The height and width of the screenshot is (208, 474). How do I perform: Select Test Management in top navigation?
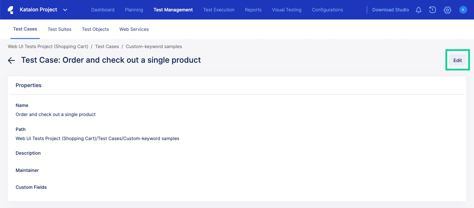[x=173, y=10]
